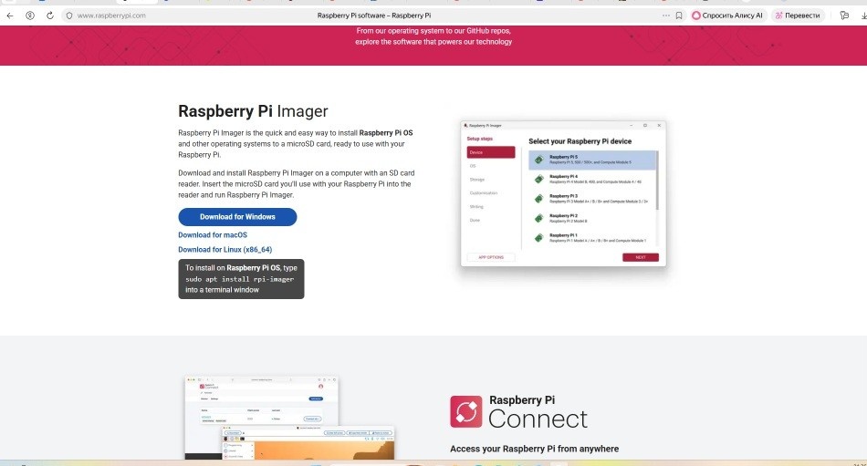Viewport: 867px width, 466px height.
Task: Click the sudo apt install rpi-imager command text
Action: [x=239, y=279]
